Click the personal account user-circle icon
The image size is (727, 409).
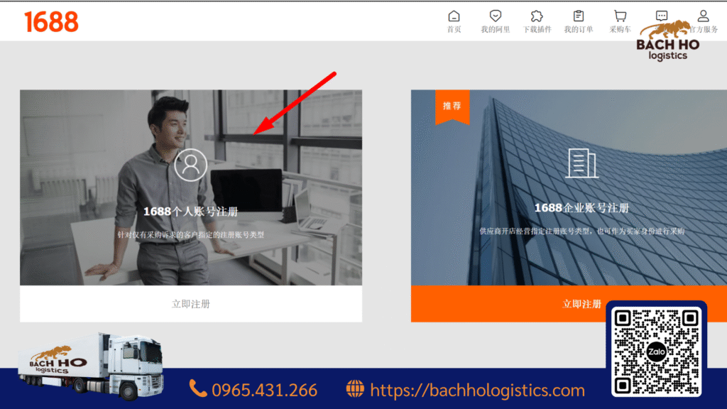tap(190, 165)
